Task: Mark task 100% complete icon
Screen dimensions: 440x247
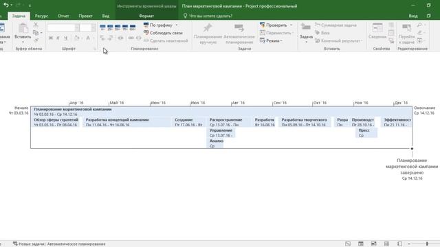Action: (x=133, y=27)
